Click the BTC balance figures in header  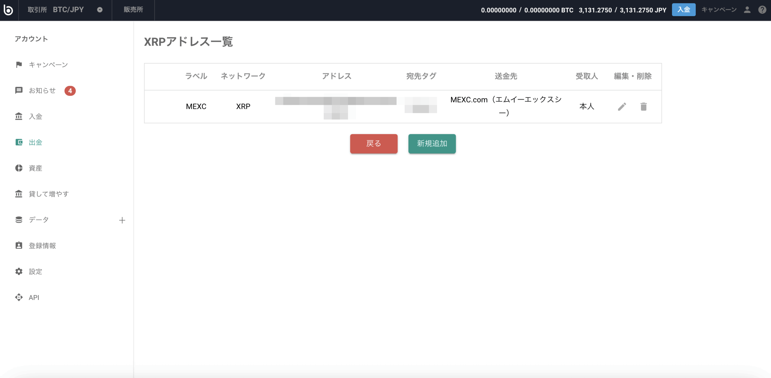click(x=527, y=10)
